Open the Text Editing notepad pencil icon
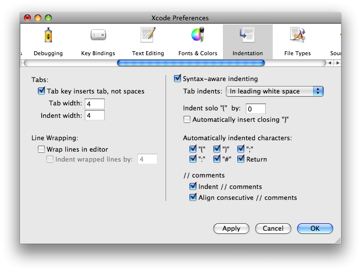Screen dimensions: 361x271 point(148,35)
